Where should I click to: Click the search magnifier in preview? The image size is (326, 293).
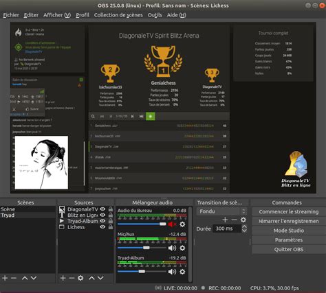point(93,117)
